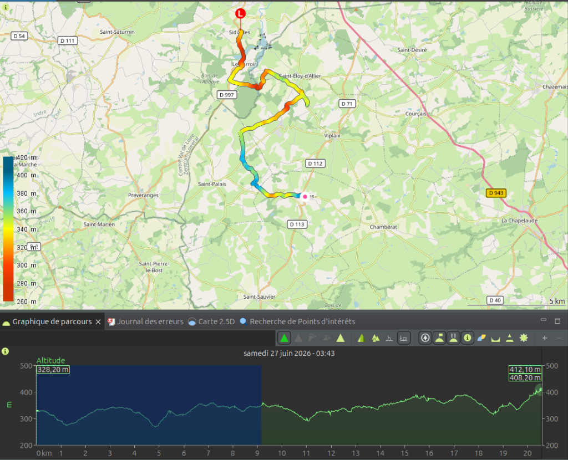Click the Saint-Marien town label
This screenshot has height=460, width=568.
coord(99,224)
